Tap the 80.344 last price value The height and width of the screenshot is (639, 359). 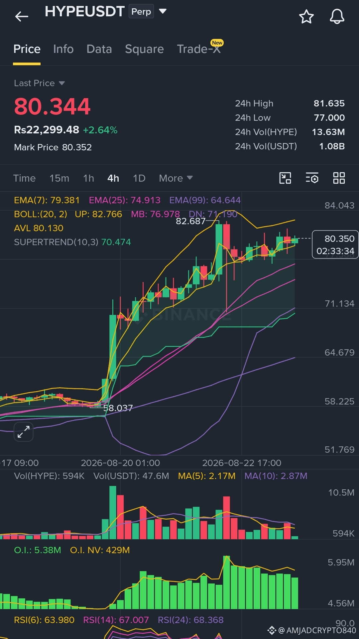coord(52,107)
